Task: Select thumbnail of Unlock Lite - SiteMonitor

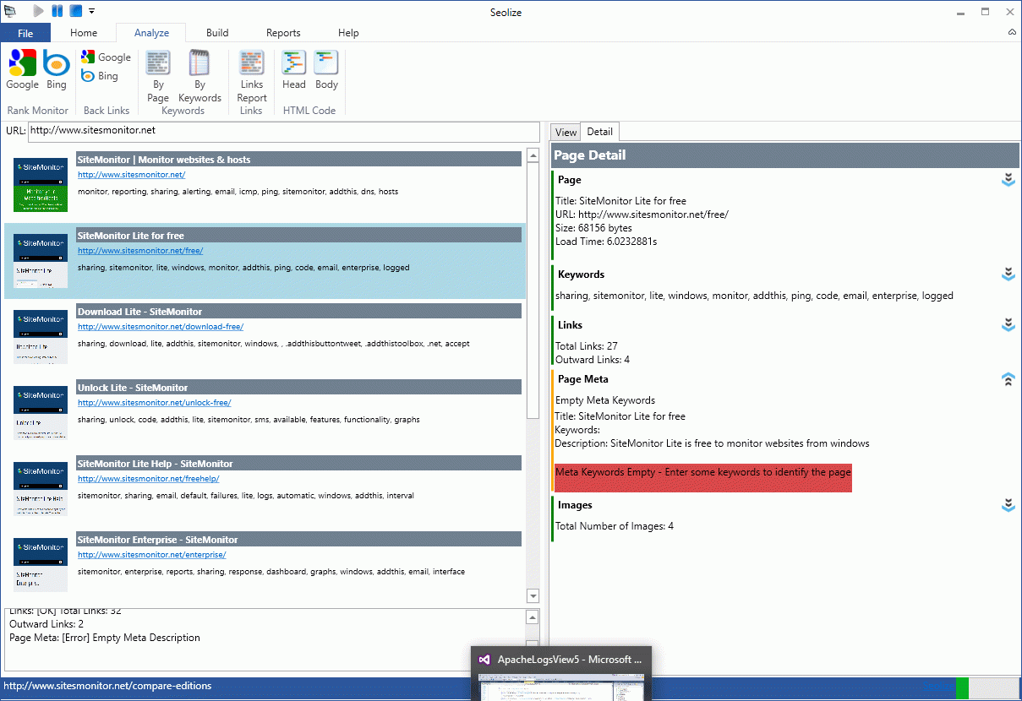Action: point(41,412)
